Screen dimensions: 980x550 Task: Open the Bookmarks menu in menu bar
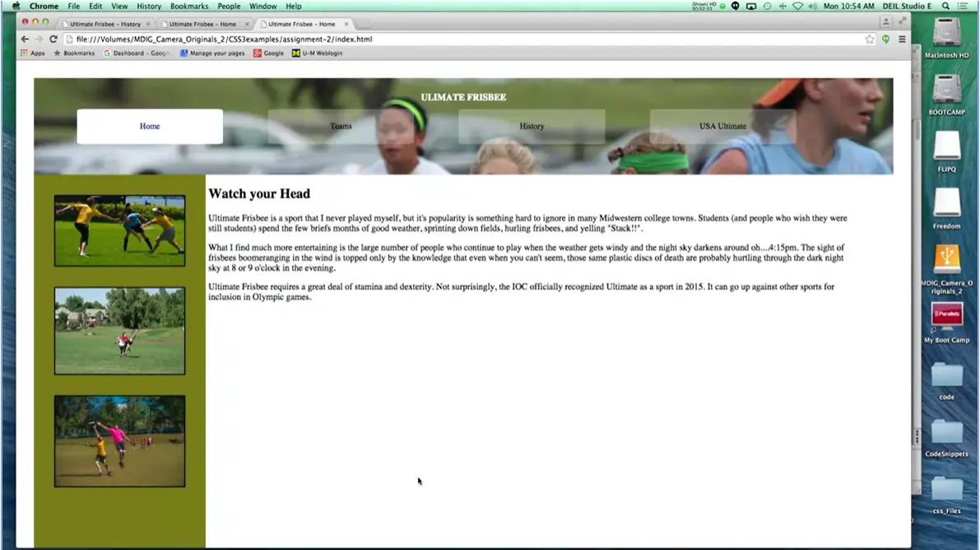tap(189, 6)
